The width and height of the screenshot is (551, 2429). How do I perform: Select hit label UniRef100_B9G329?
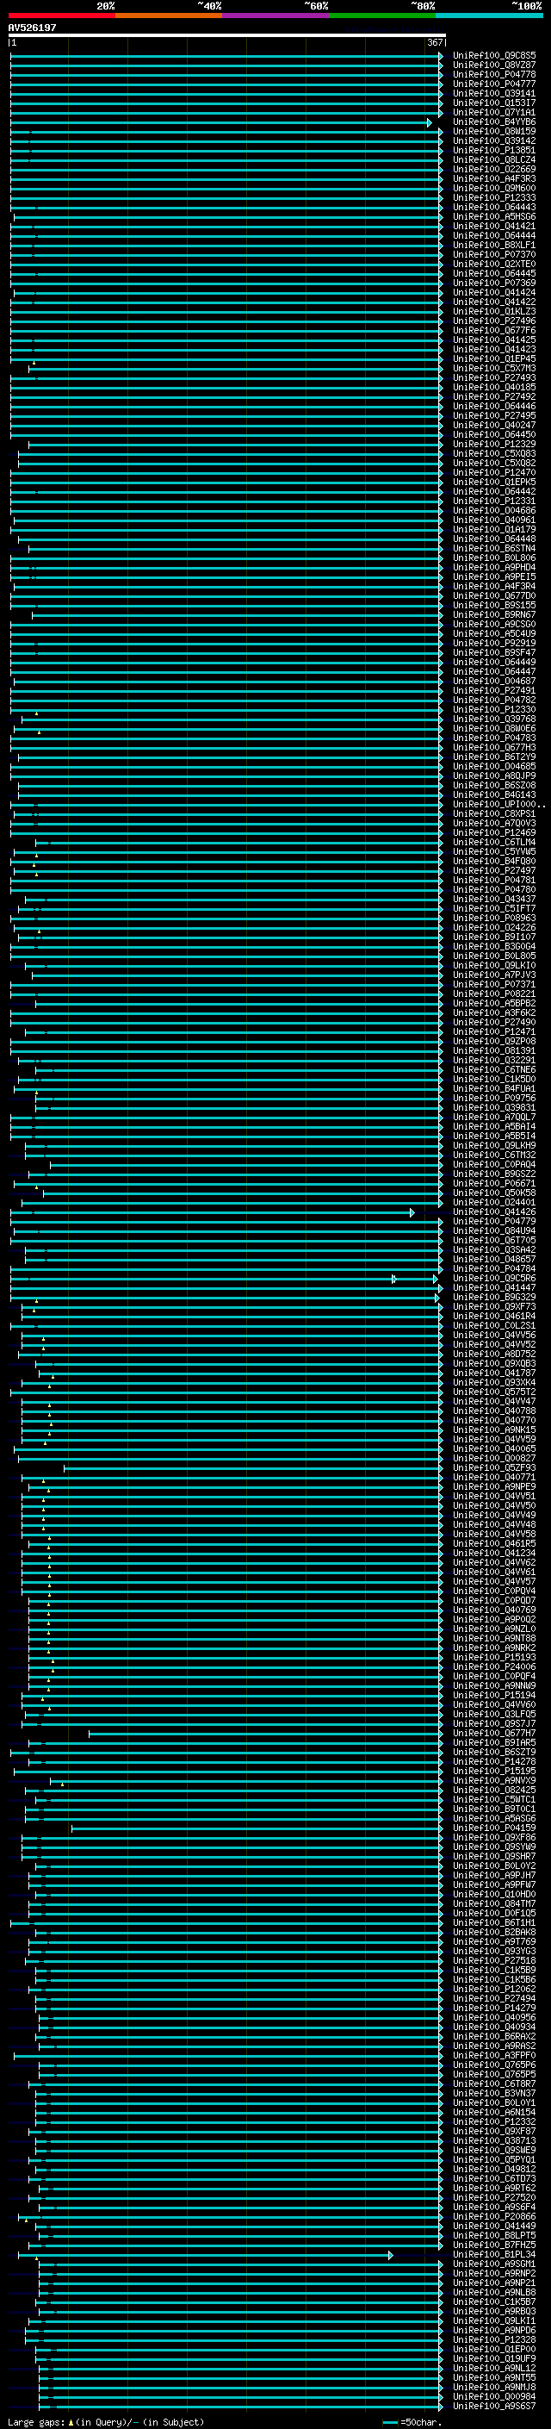(493, 1298)
